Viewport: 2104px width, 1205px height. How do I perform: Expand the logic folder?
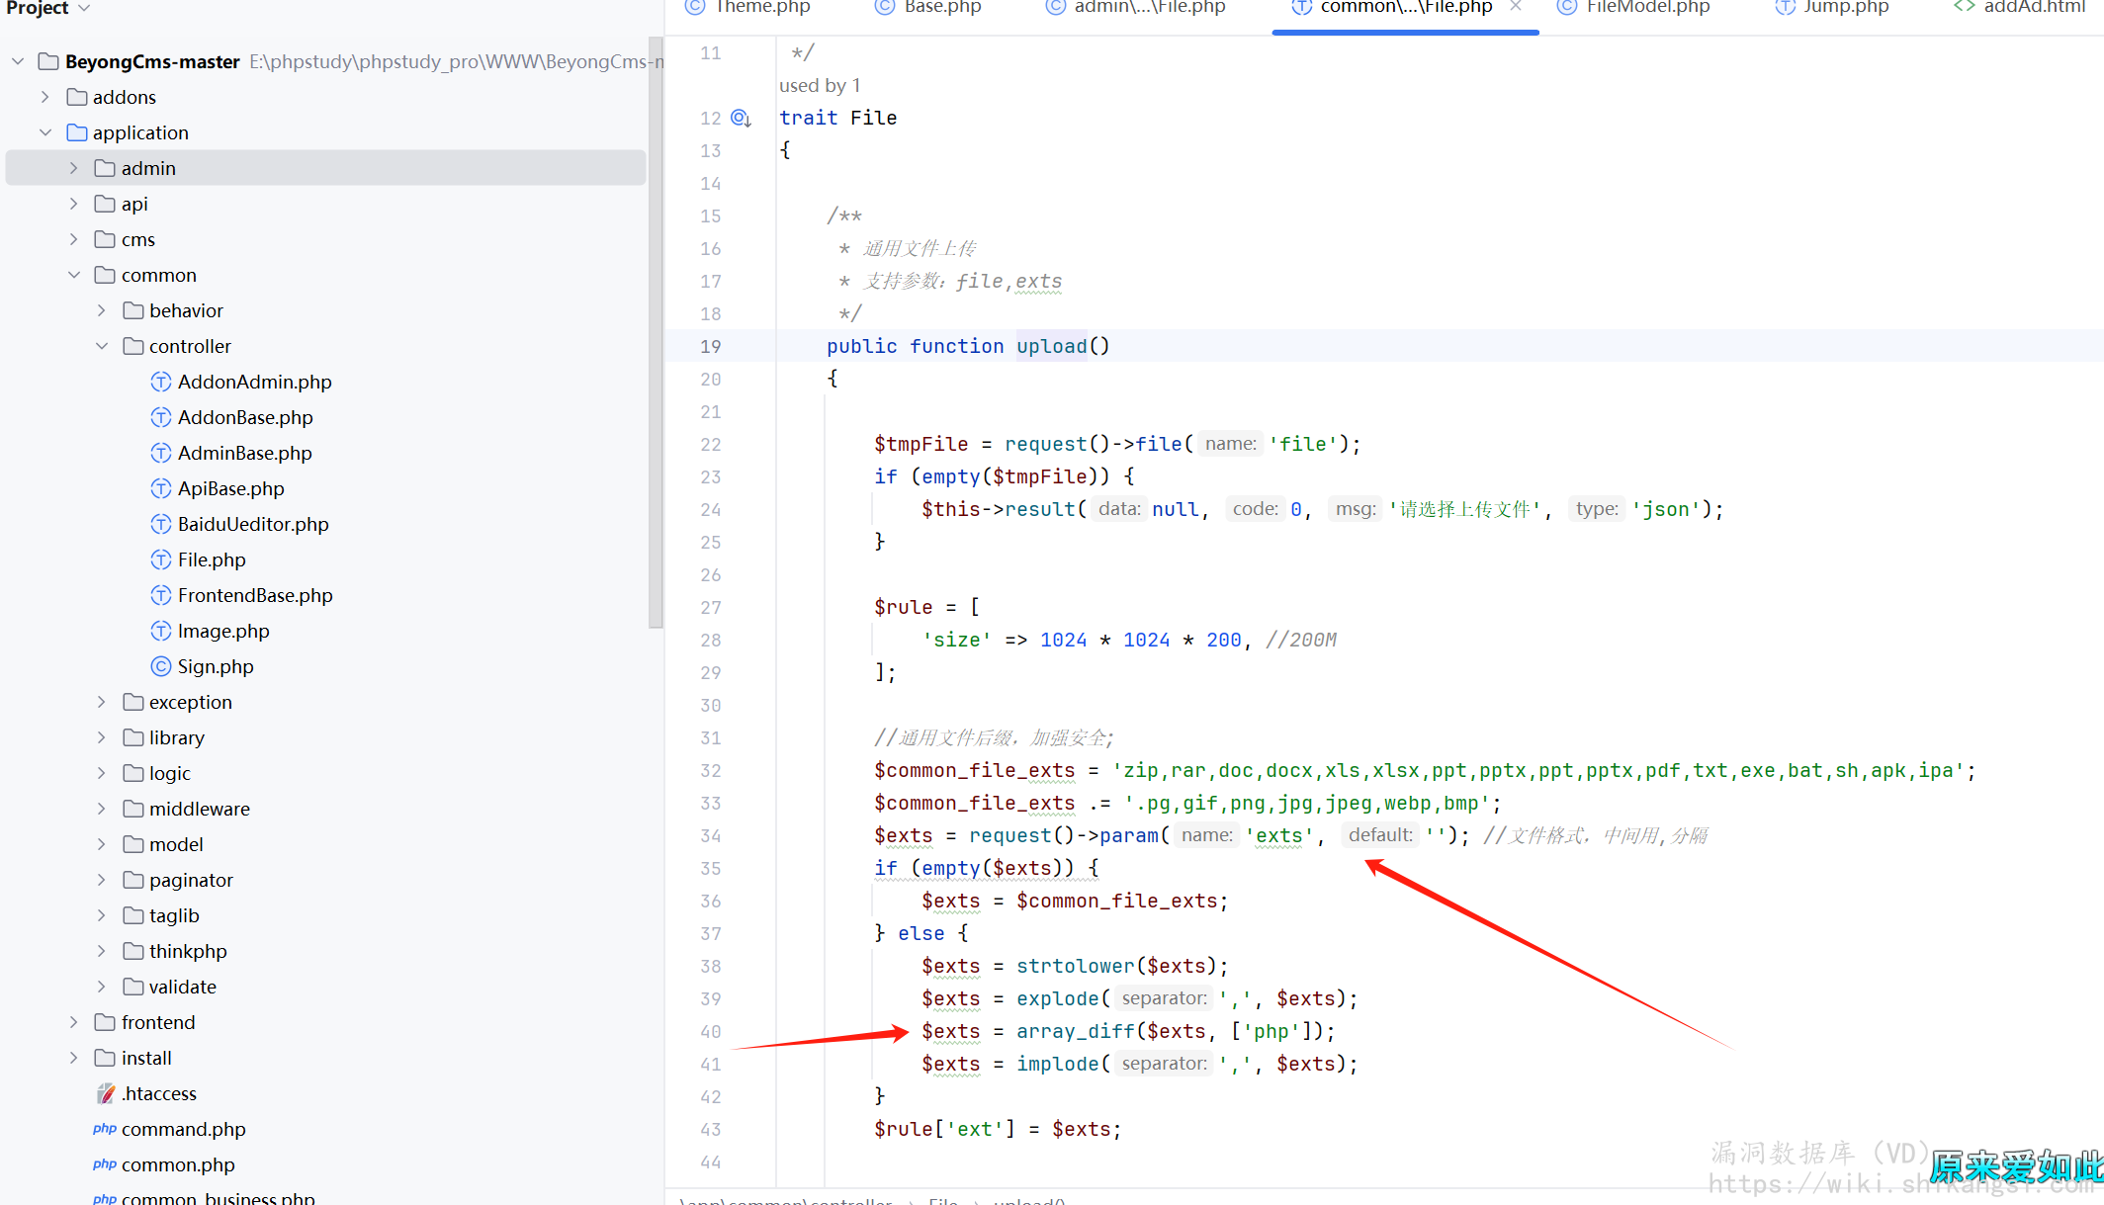[x=102, y=773]
